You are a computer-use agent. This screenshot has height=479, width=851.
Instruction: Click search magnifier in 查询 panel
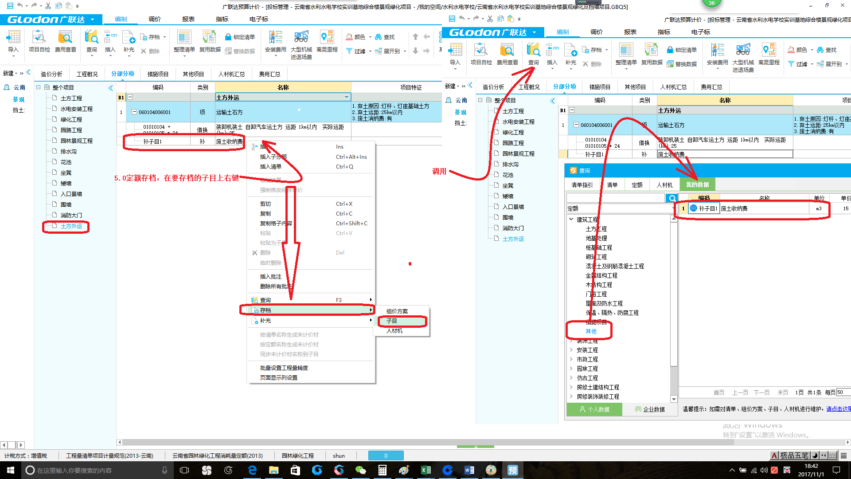(672, 198)
